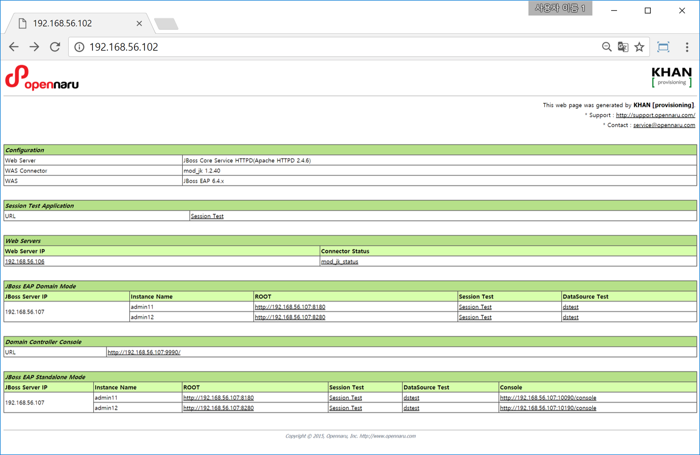The width and height of the screenshot is (700, 455).
Task: Click the browser back arrow
Action: (x=14, y=47)
